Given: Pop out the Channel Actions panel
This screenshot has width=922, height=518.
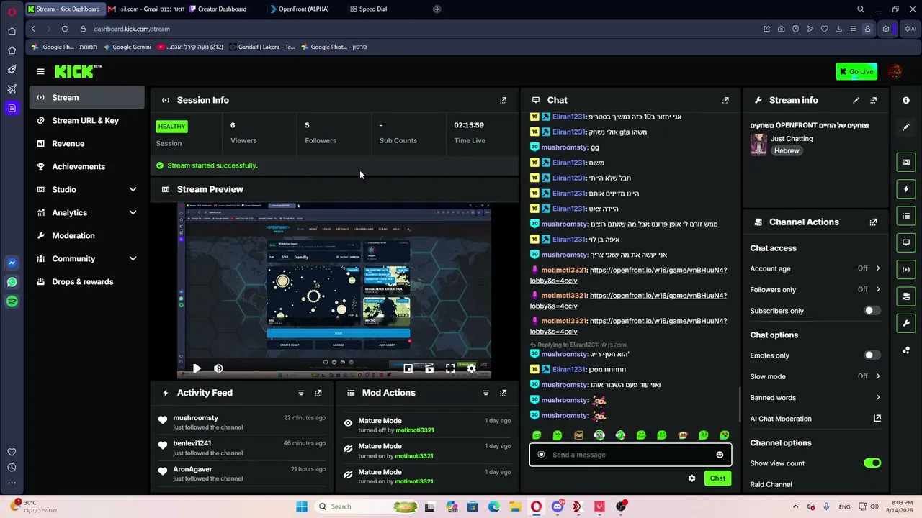Looking at the screenshot, I should [873, 222].
